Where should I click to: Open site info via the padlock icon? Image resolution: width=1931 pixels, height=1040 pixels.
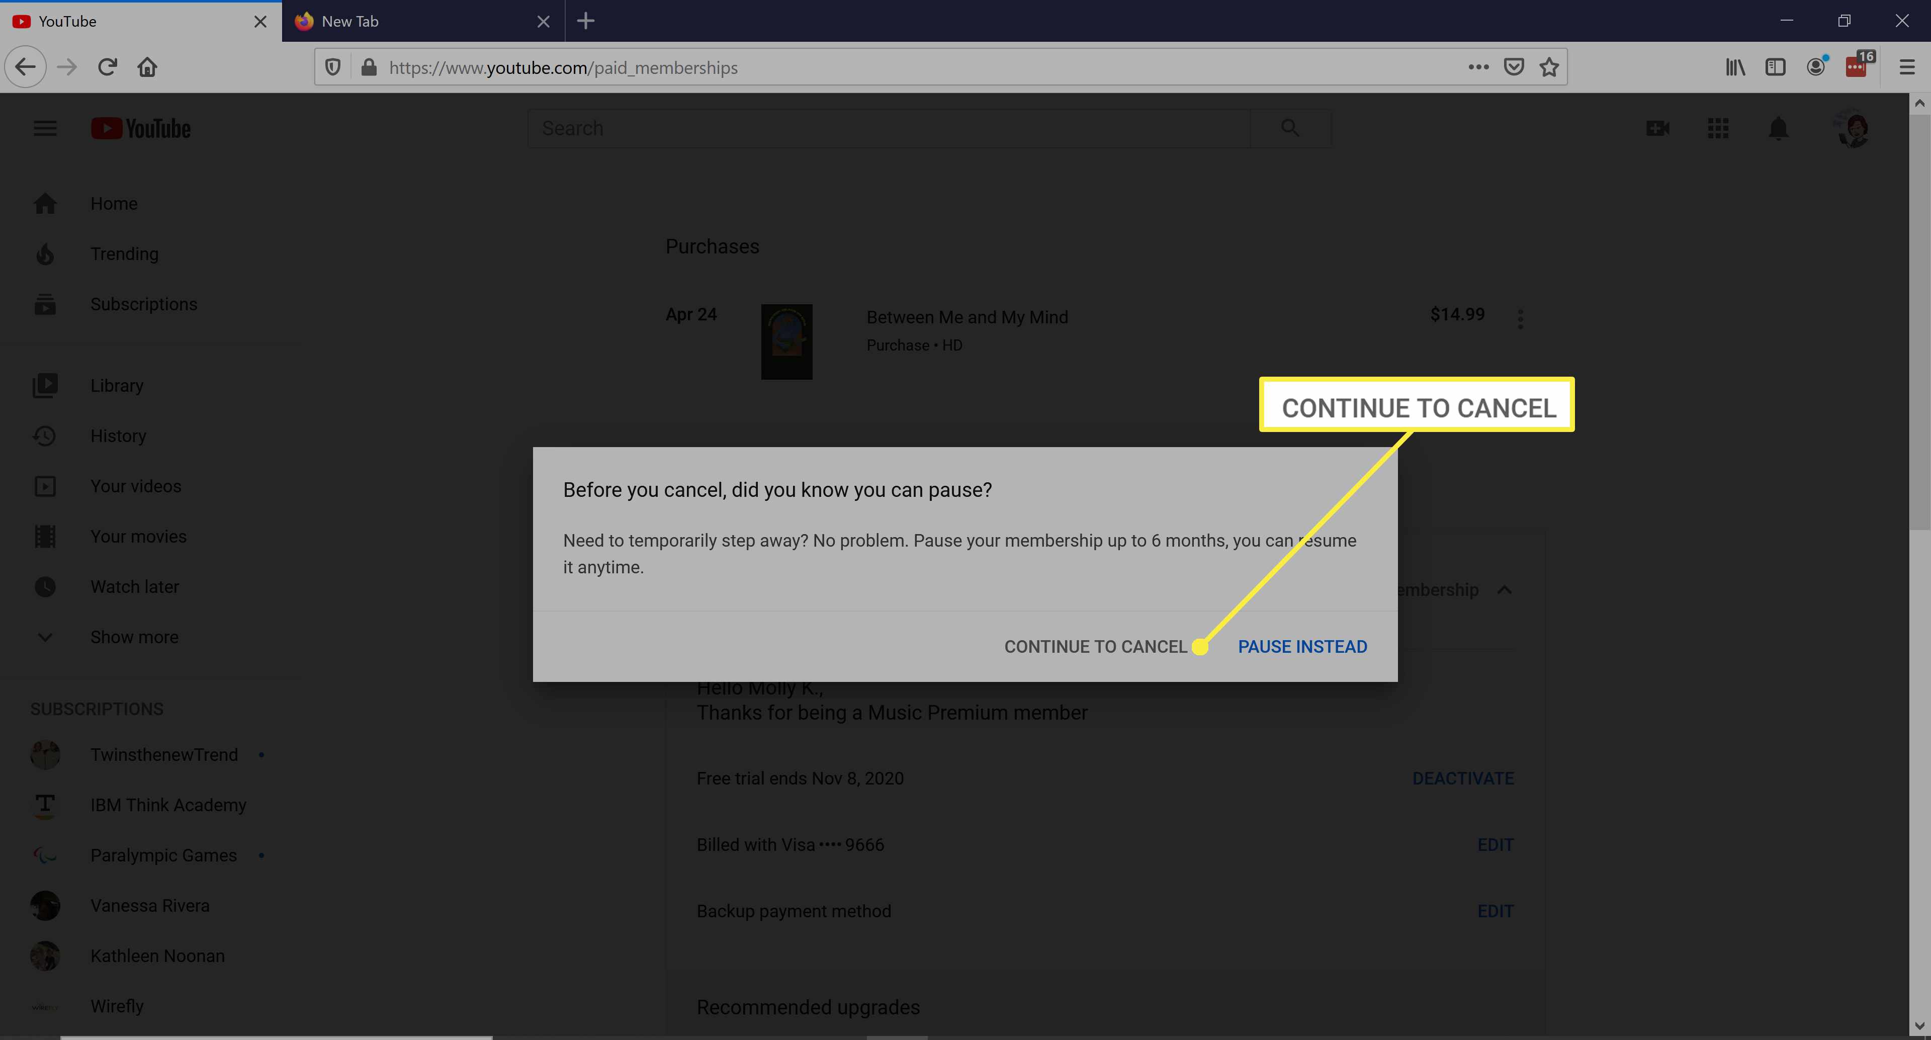(368, 67)
